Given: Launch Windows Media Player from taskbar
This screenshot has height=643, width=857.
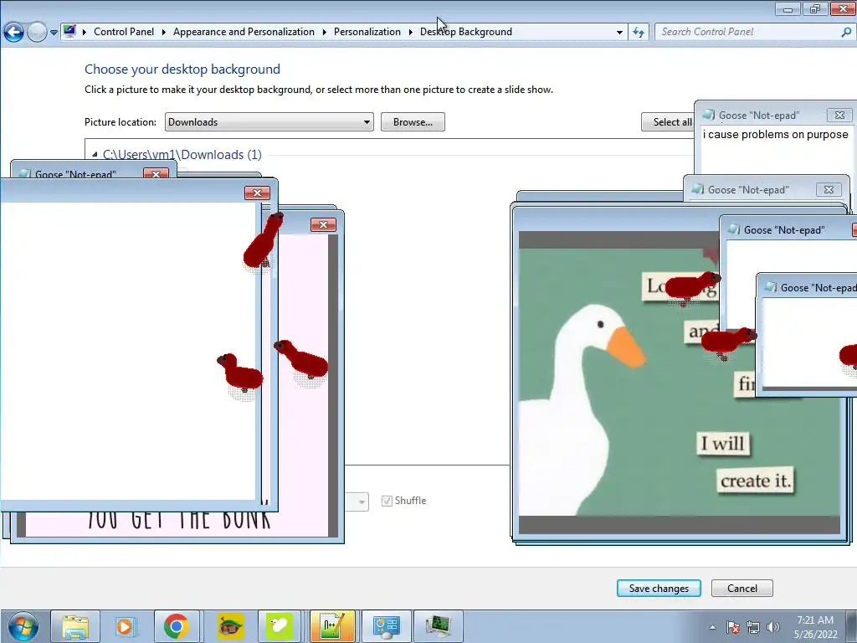Looking at the screenshot, I should pos(125,626).
